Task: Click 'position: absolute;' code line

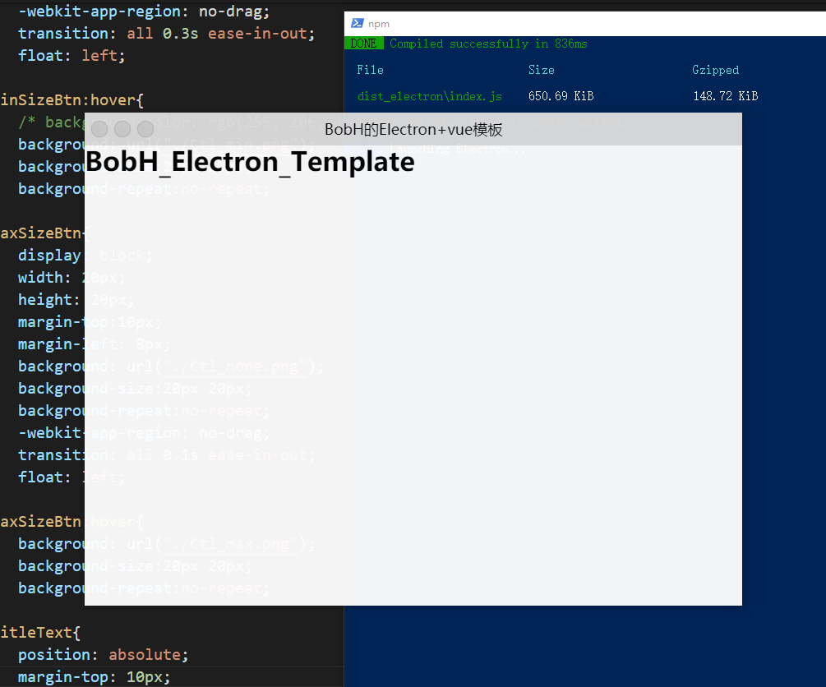Action: point(104,654)
